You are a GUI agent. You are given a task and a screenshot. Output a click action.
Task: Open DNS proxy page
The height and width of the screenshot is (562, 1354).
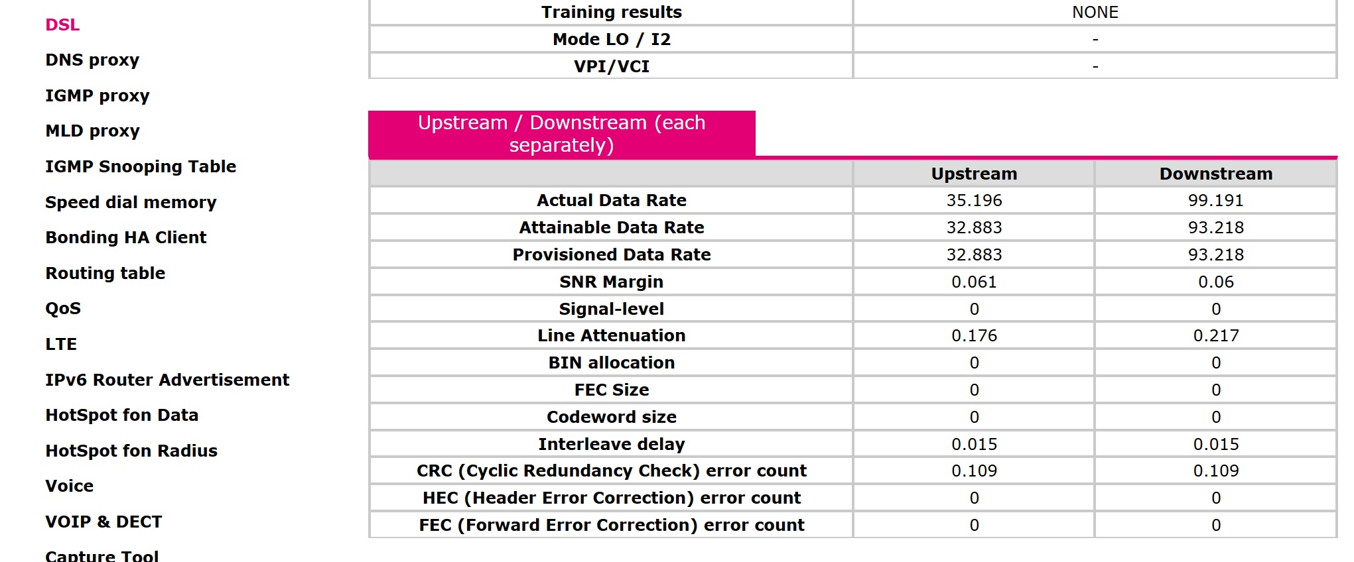pos(92,60)
